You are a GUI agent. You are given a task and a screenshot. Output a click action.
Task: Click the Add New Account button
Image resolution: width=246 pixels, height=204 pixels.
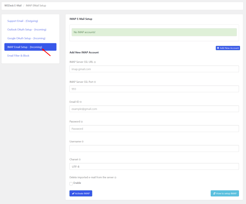(228, 48)
